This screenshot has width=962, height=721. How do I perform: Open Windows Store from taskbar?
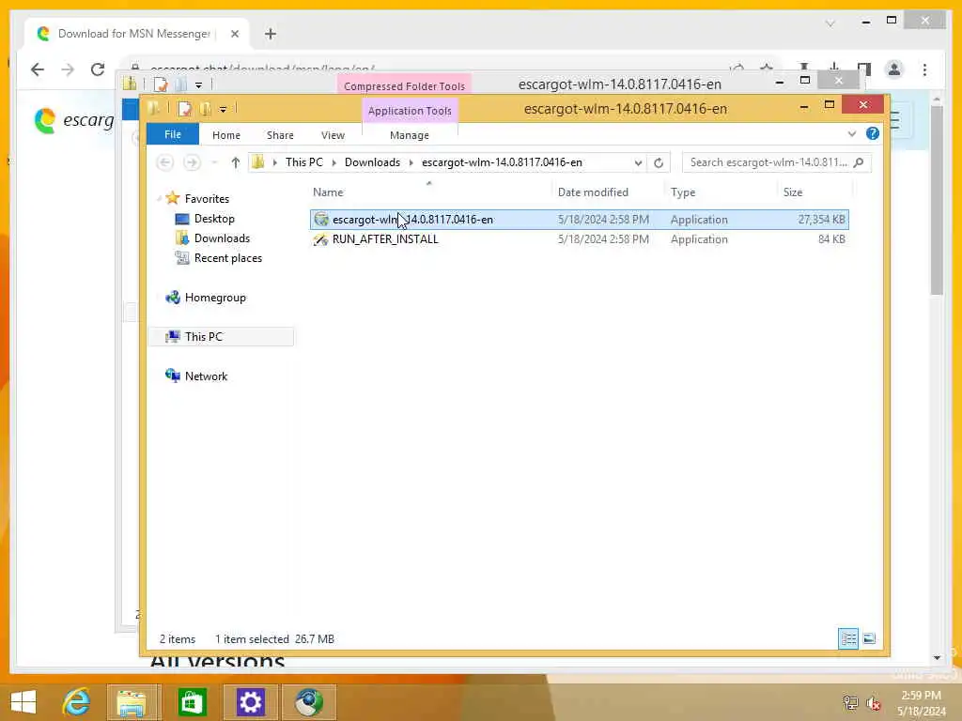192,702
